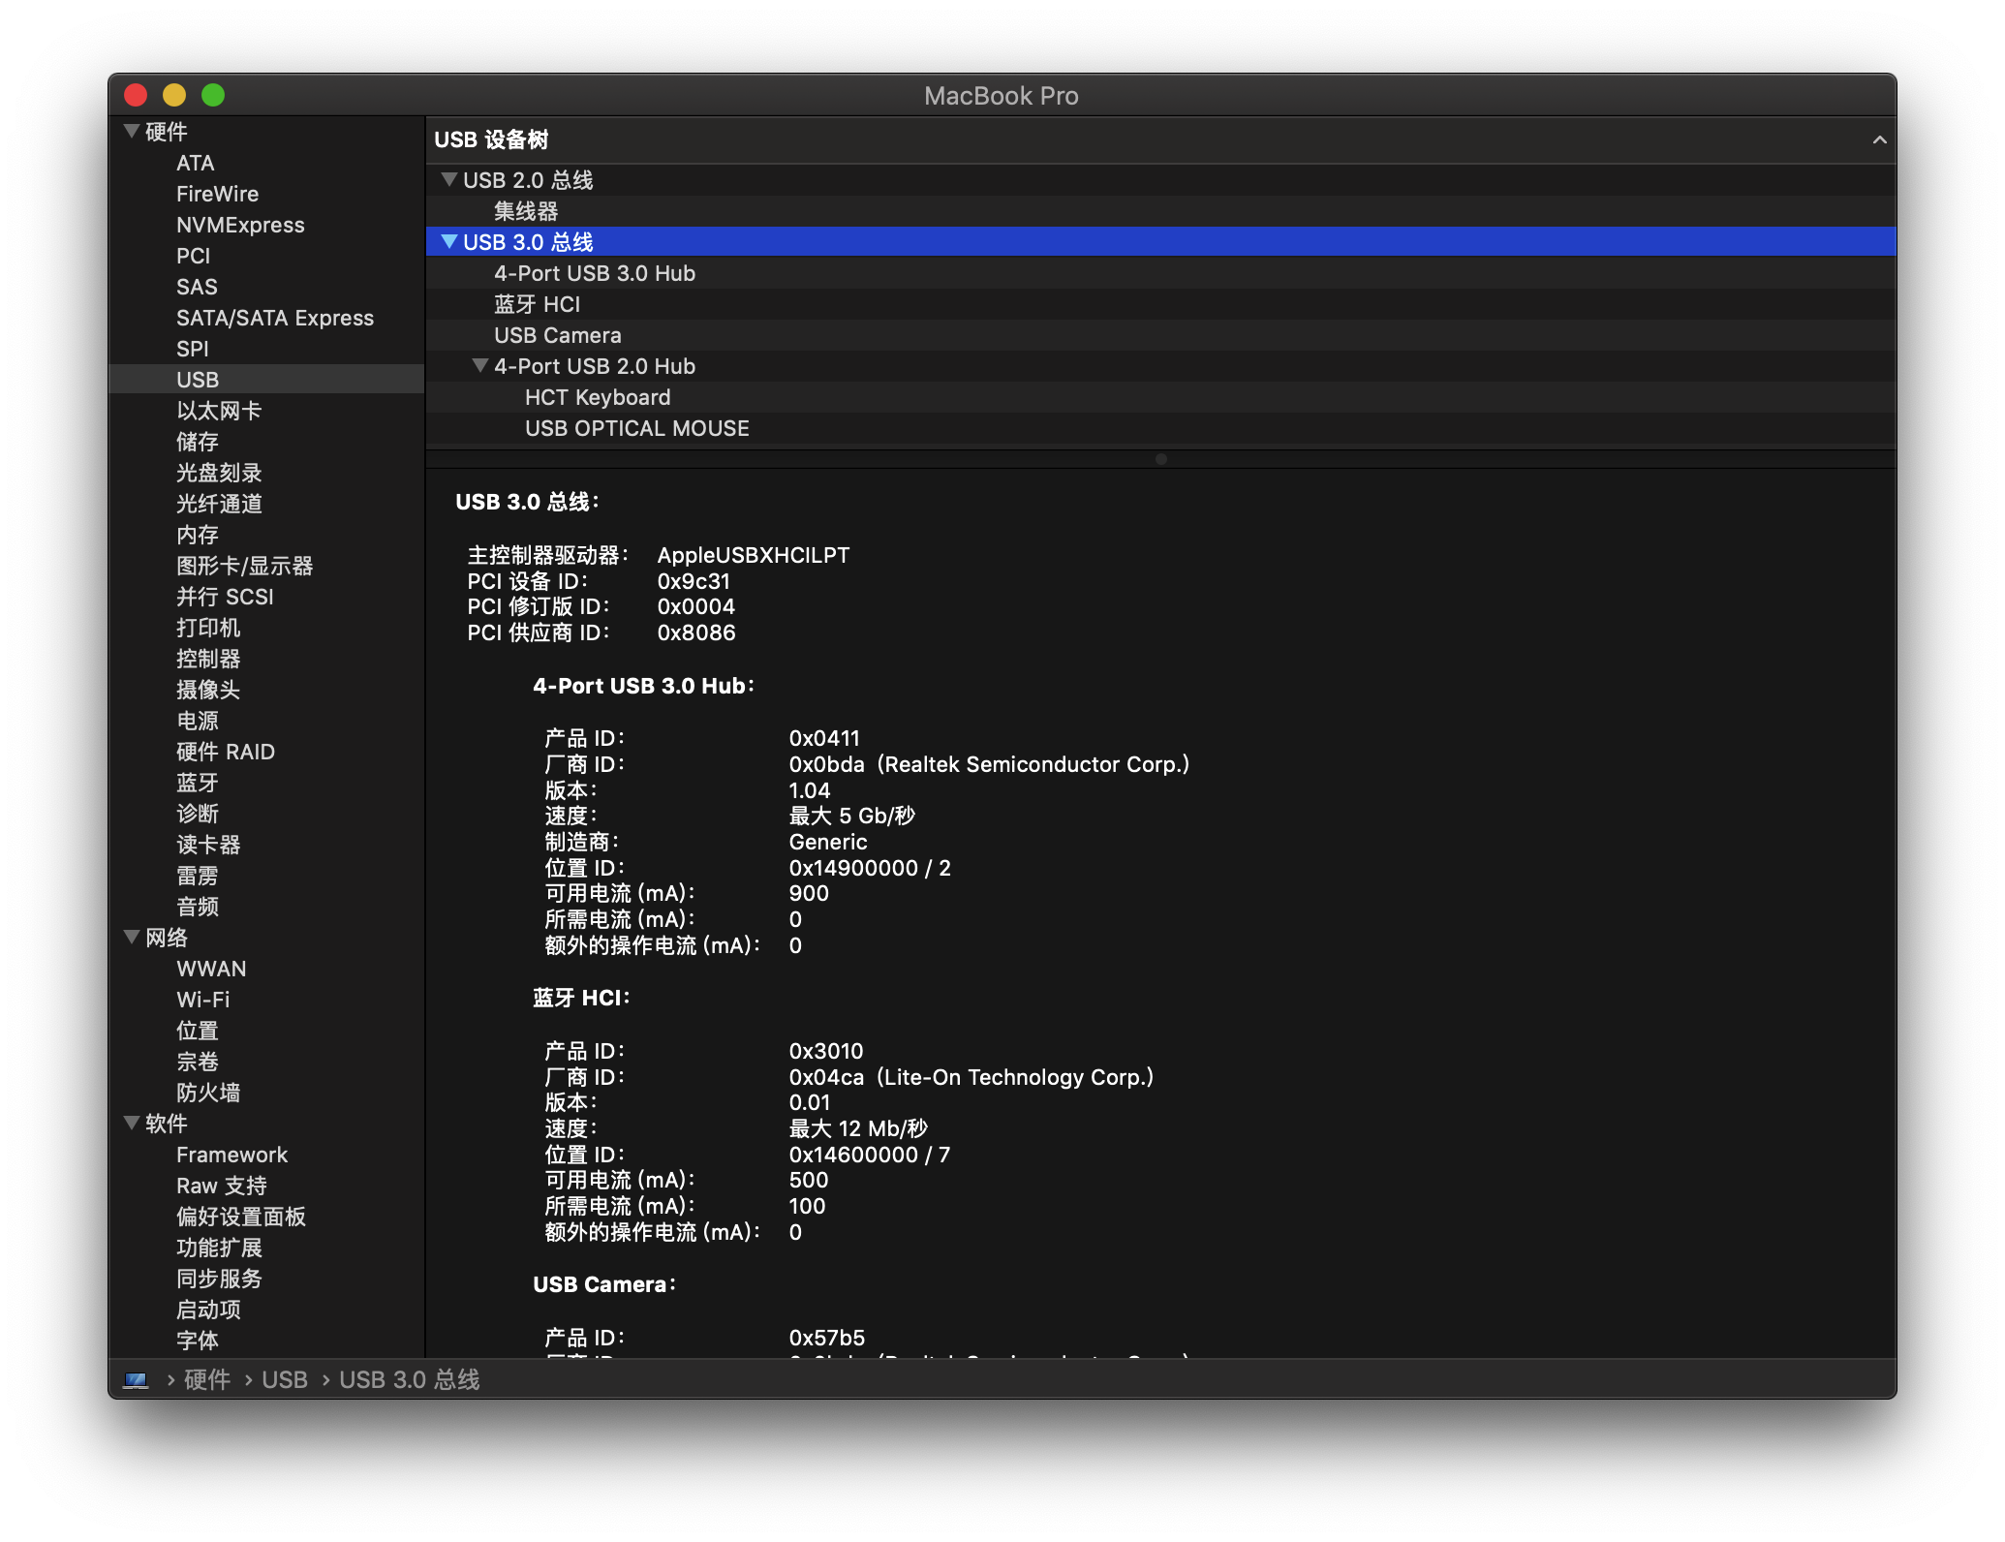The height and width of the screenshot is (1542, 2005).
Task: Click the Hardware segment in path bar
Action: (x=206, y=1379)
